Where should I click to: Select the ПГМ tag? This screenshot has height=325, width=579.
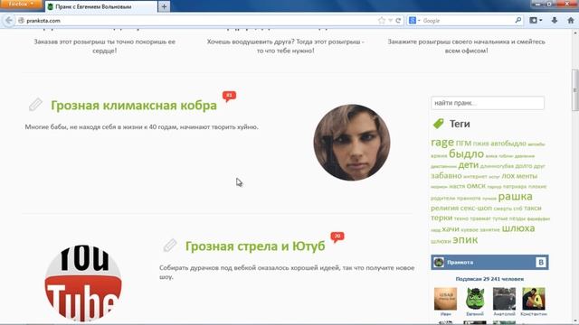463,144
